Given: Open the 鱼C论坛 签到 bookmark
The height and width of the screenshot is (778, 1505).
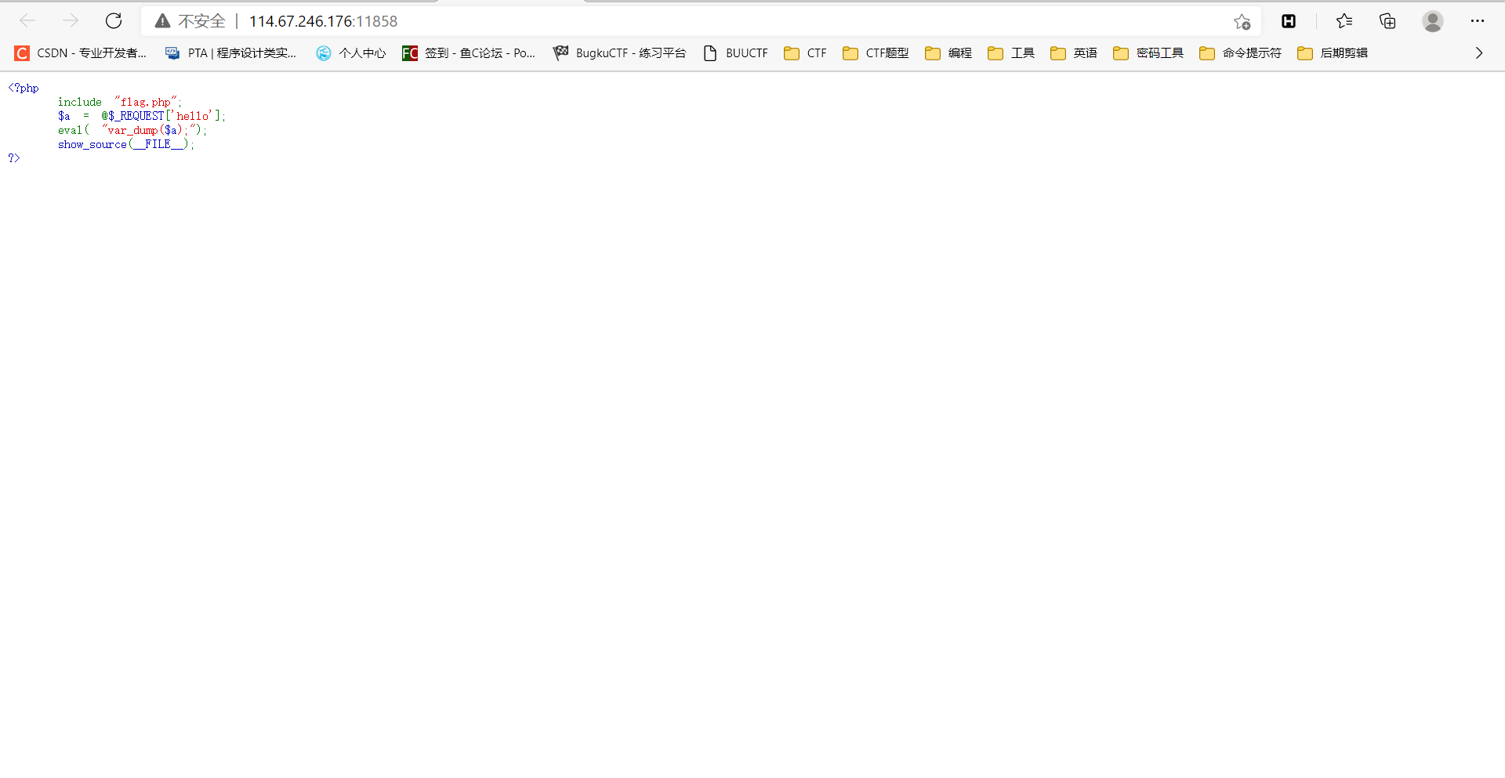Looking at the screenshot, I should tap(468, 52).
